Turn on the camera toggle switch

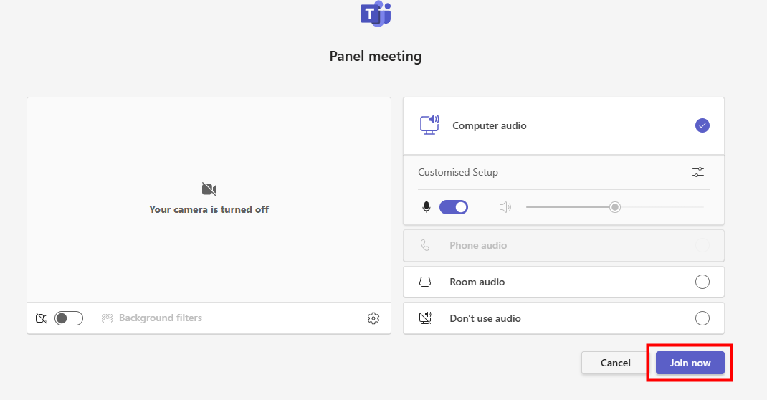[x=69, y=318]
